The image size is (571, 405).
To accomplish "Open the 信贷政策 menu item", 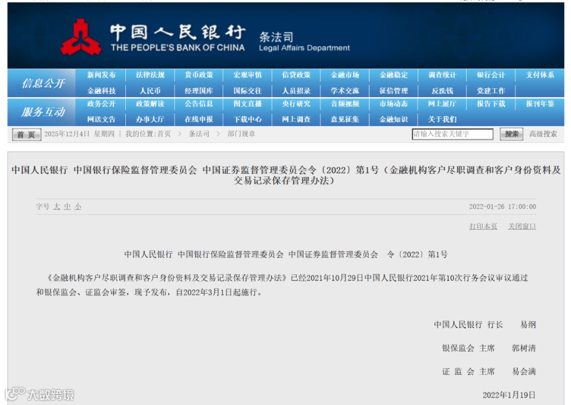I will point(296,75).
